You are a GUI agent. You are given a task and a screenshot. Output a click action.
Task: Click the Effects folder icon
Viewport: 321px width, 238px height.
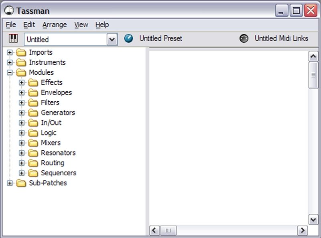33,83
